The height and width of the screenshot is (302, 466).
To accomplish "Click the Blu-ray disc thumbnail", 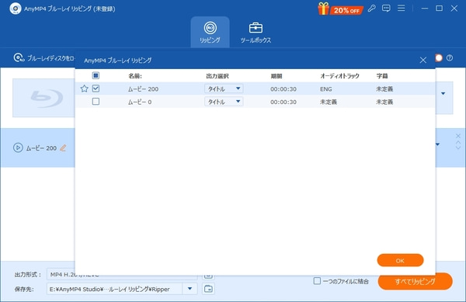I will click(x=43, y=98).
